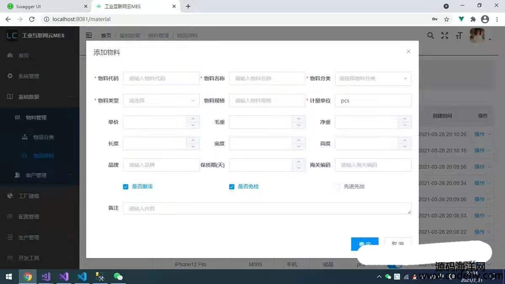
Task: Switch to the Swagger UI browser tab
Action: pyautogui.click(x=46, y=6)
